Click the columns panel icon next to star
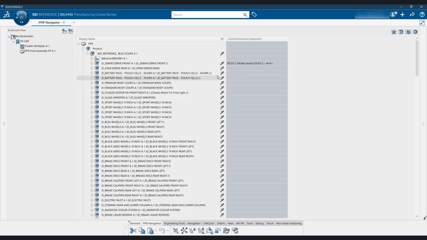This screenshot has width=427, height=240. point(401,32)
